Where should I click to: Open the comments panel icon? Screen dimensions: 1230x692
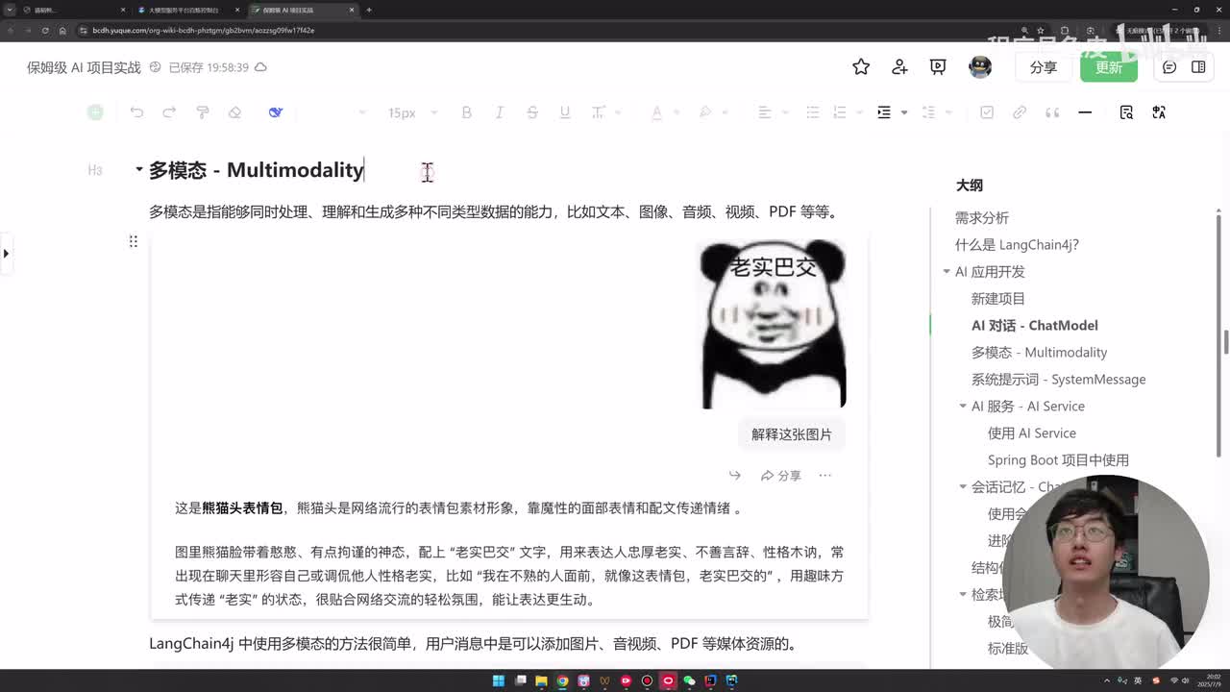point(1169,67)
